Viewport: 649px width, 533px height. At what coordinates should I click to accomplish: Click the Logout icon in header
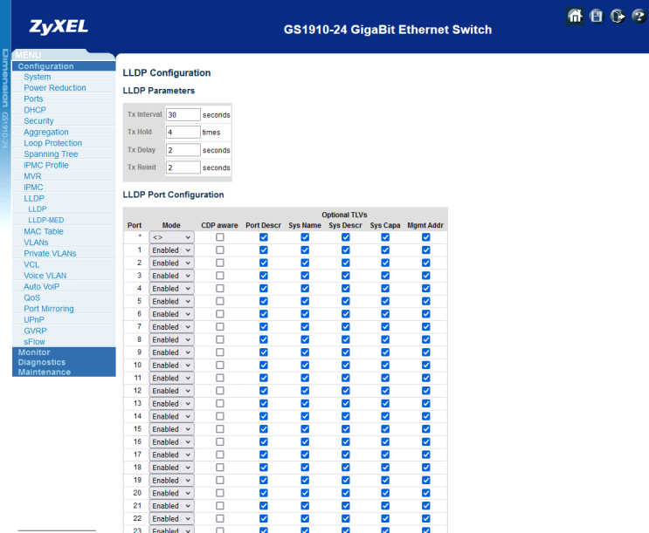(618, 16)
